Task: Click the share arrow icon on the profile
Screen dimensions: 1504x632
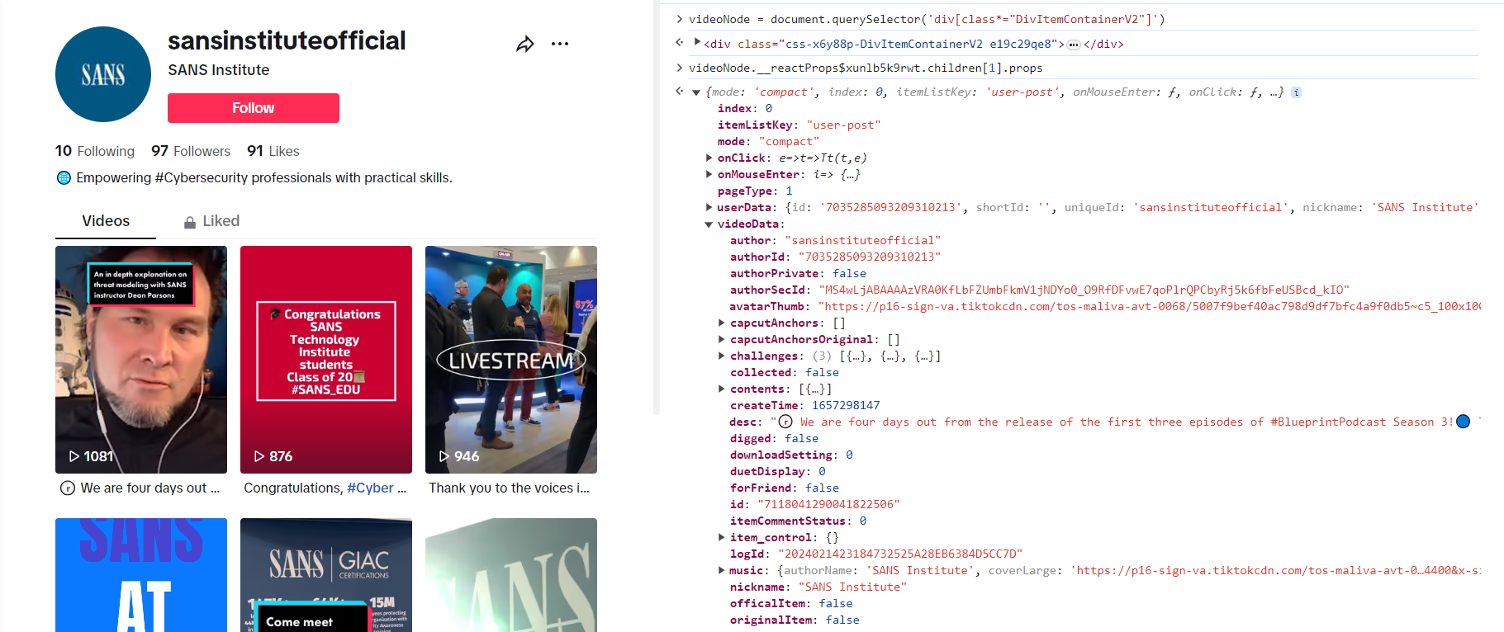Action: (525, 45)
